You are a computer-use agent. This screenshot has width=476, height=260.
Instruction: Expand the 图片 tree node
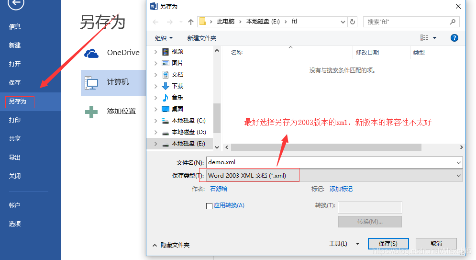156,63
